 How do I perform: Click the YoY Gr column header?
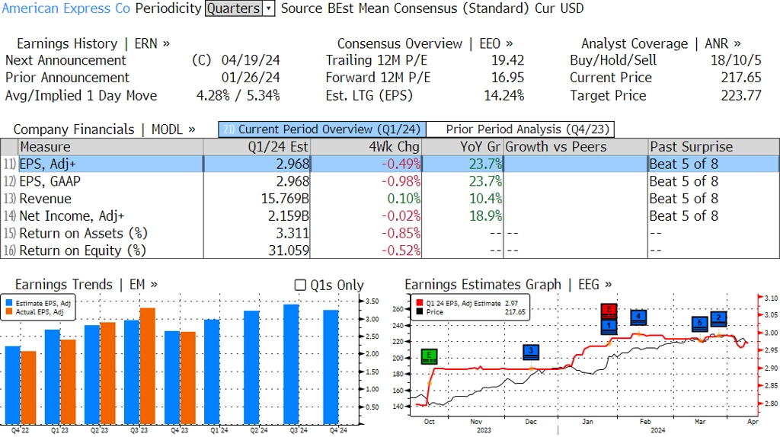pyautogui.click(x=462, y=147)
